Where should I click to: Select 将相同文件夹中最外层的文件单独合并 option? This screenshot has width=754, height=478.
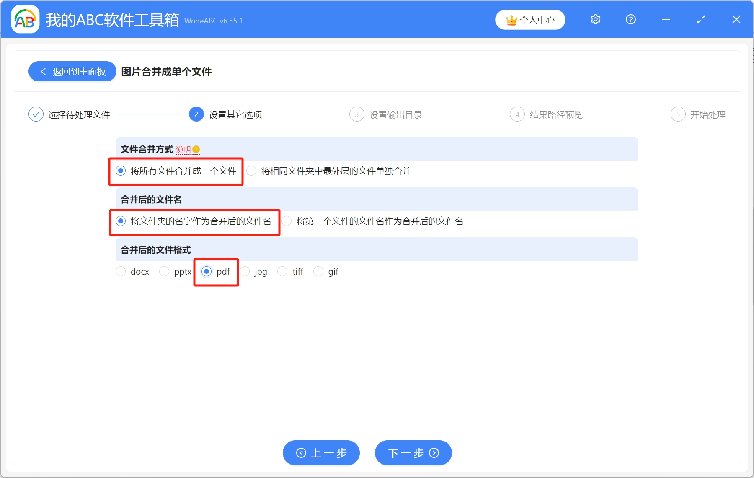coord(251,171)
